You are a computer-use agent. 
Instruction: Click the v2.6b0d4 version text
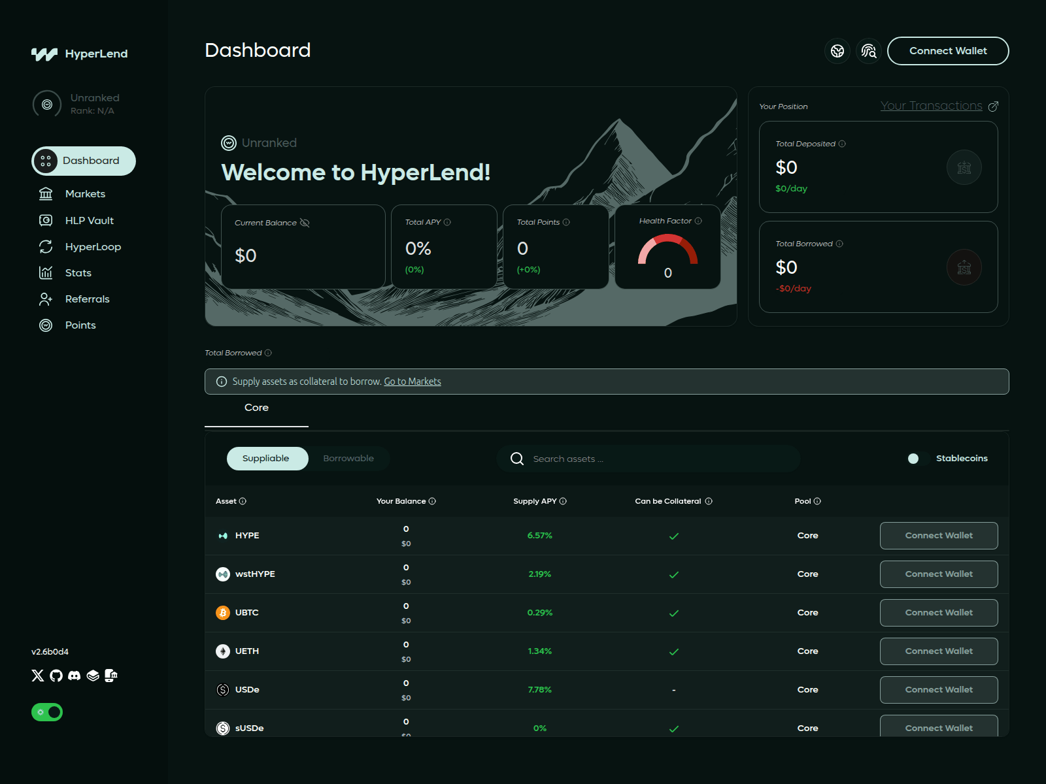tap(50, 652)
